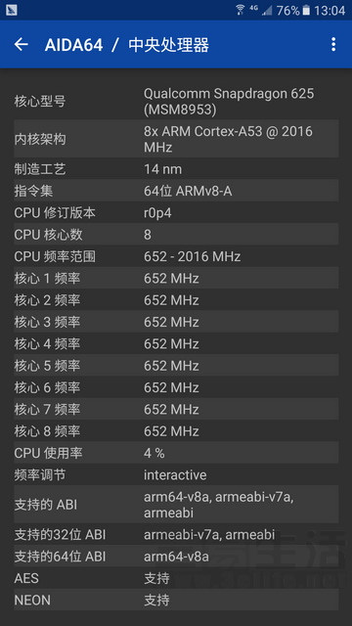352x626 pixels.
Task: Tap the back arrow icon
Action: (x=22, y=44)
